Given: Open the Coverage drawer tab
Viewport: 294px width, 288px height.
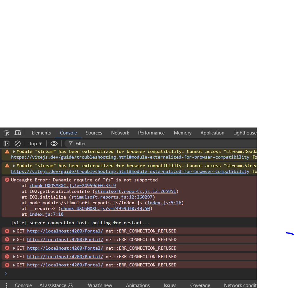Looking at the screenshot, I should 200,285.
